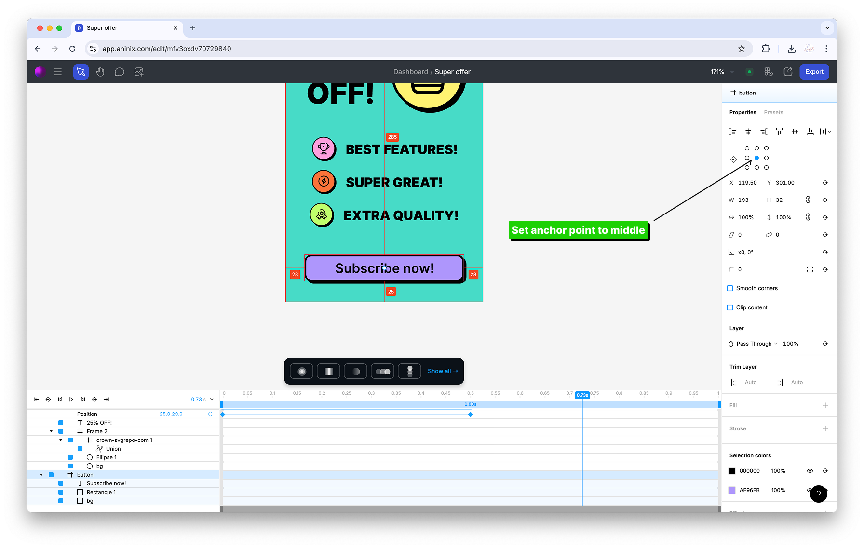The width and height of the screenshot is (864, 548).
Task: Open the help question mark button
Action: [x=819, y=494]
